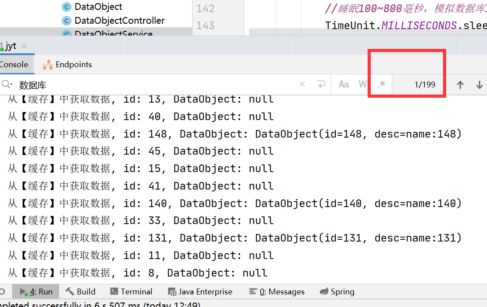Click log line with id: 45

coord(140,151)
